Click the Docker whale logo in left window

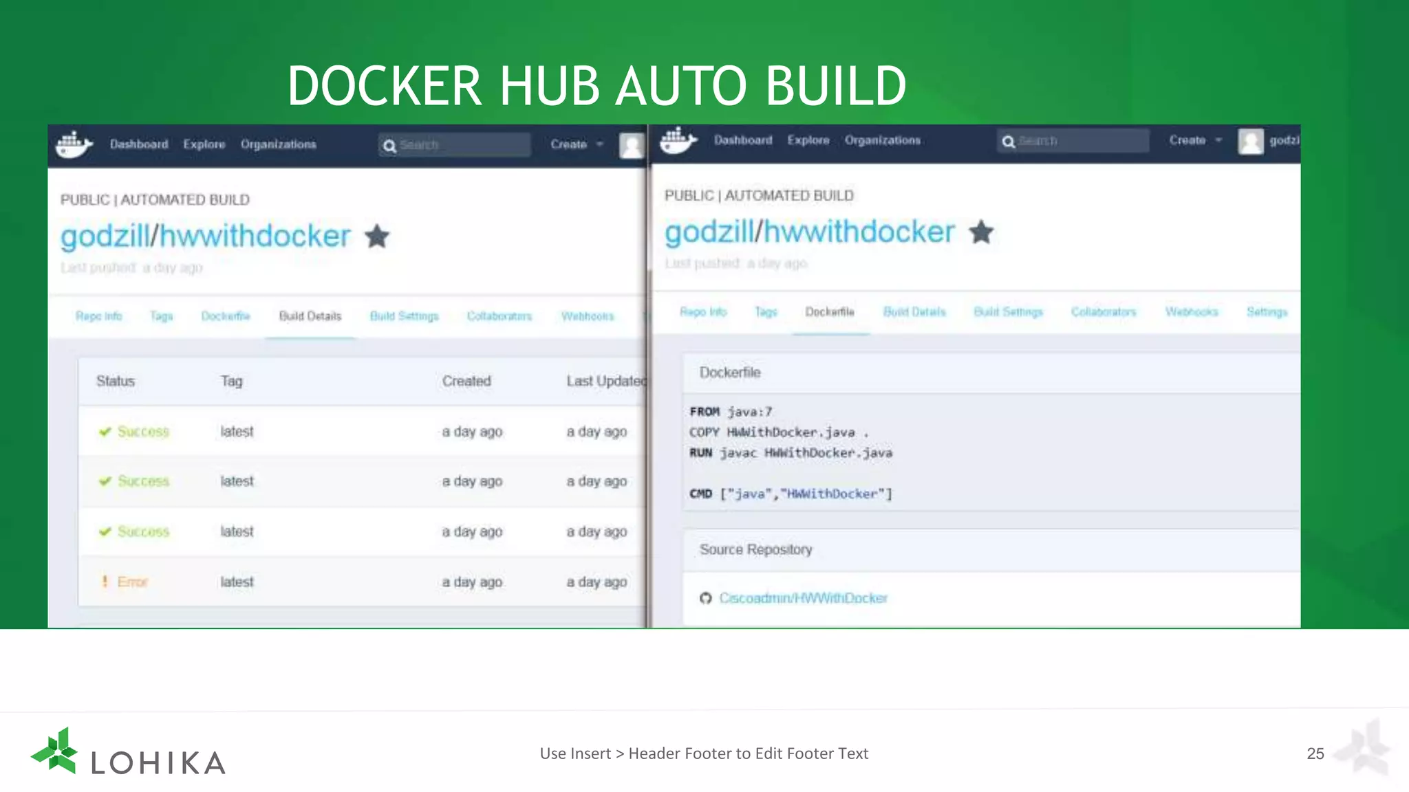[x=74, y=144]
